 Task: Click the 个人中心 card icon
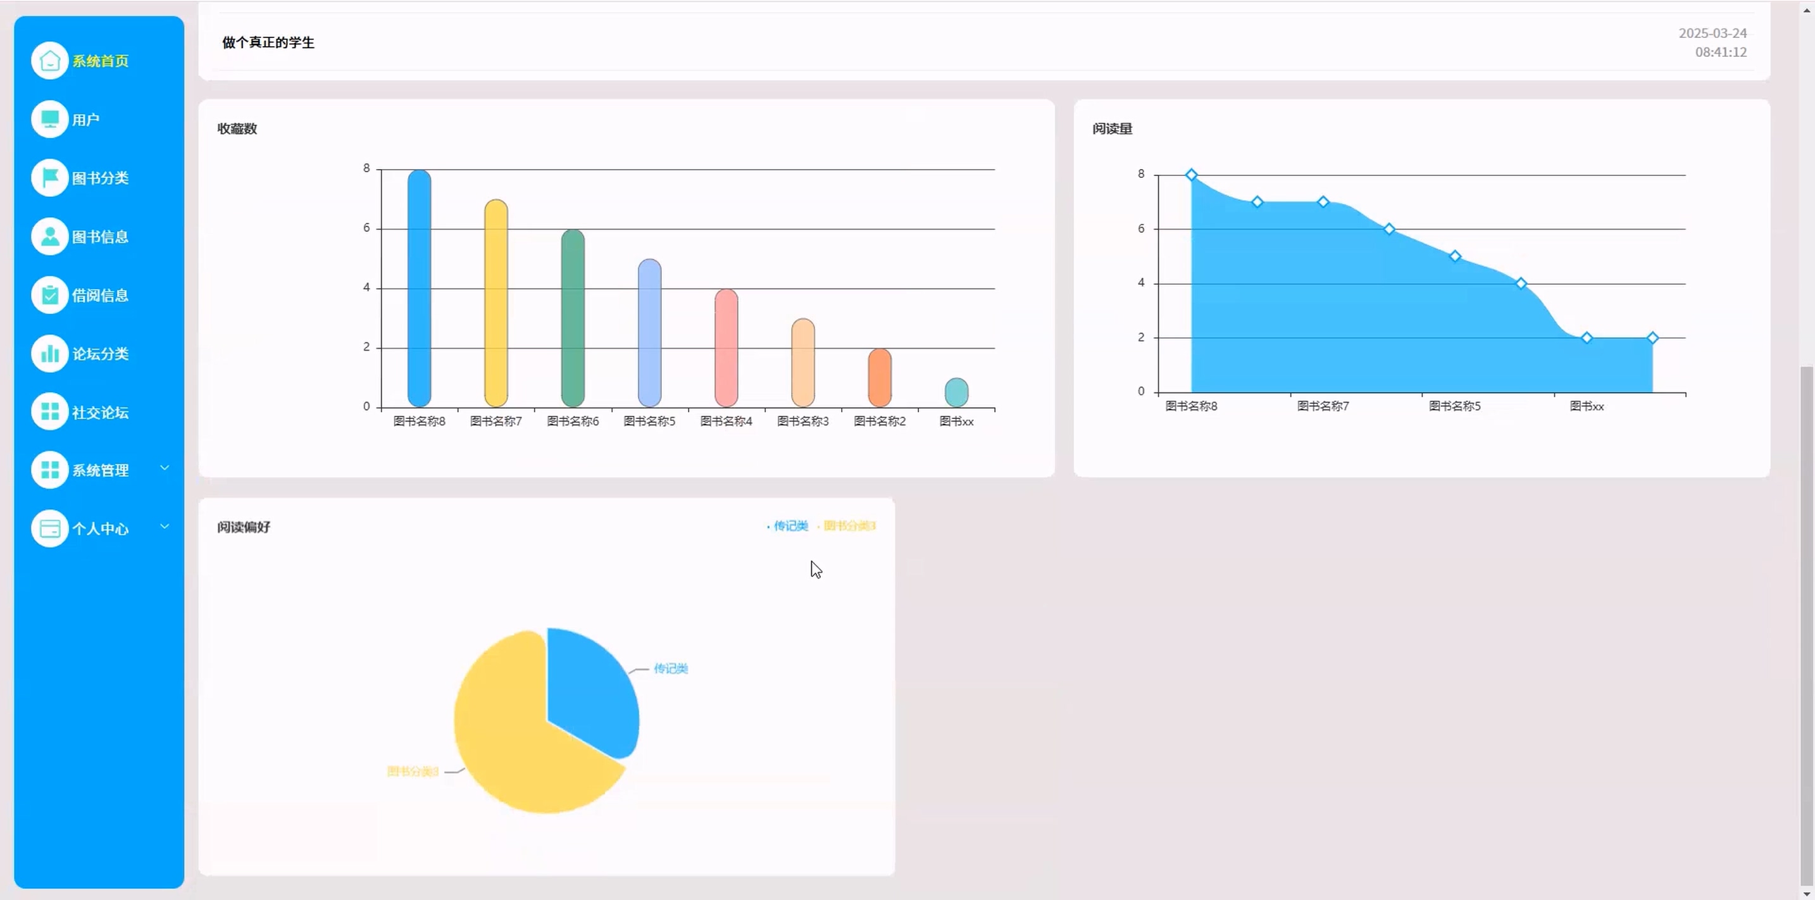49,528
